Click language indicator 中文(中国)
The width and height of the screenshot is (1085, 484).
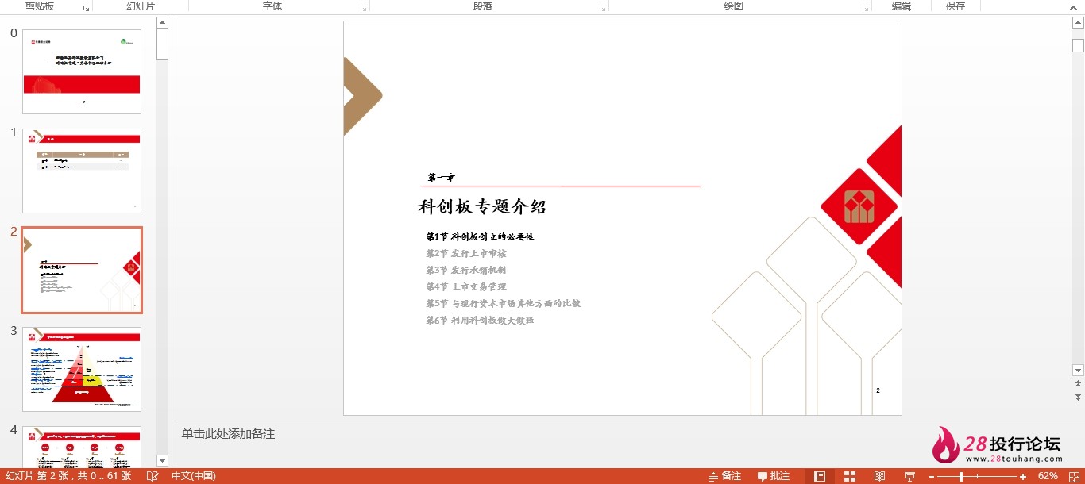[x=194, y=476]
